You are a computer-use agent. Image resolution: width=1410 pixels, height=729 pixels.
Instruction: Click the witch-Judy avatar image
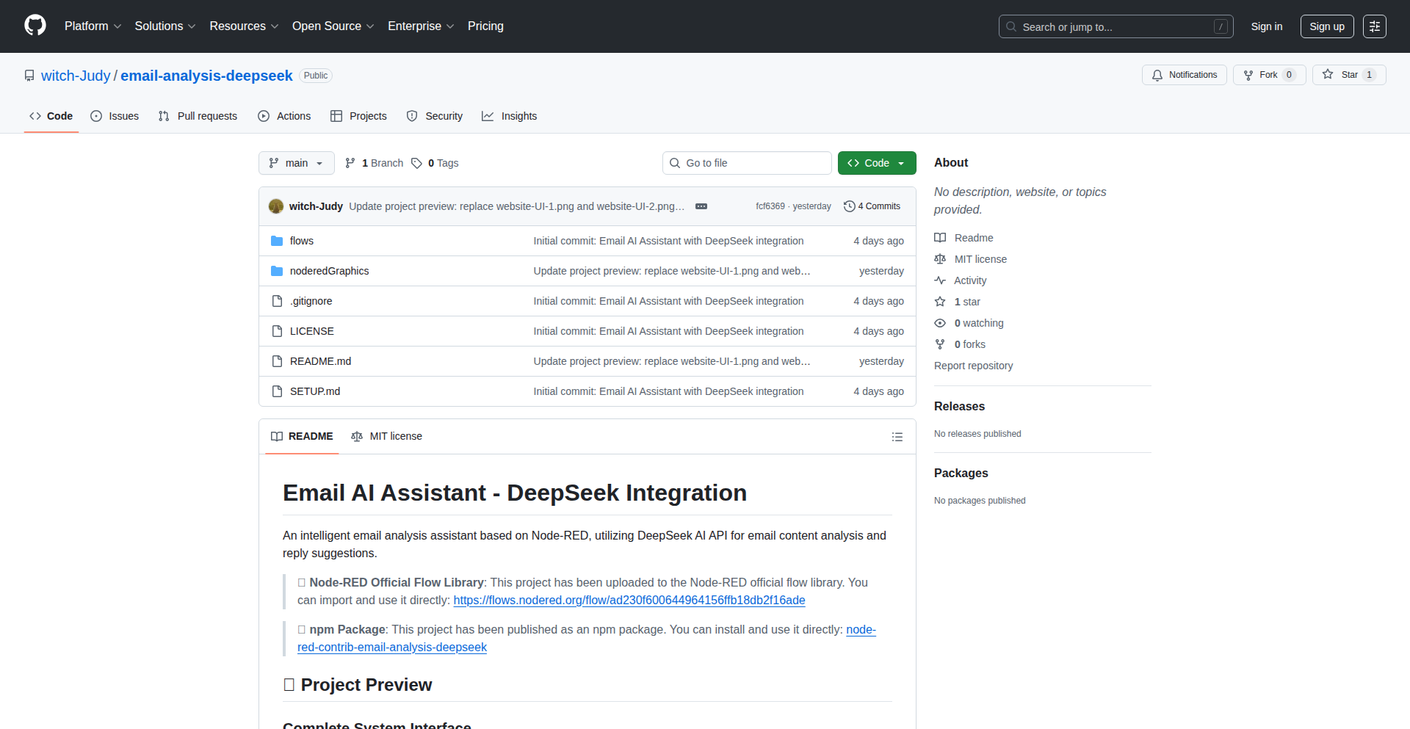click(x=276, y=206)
